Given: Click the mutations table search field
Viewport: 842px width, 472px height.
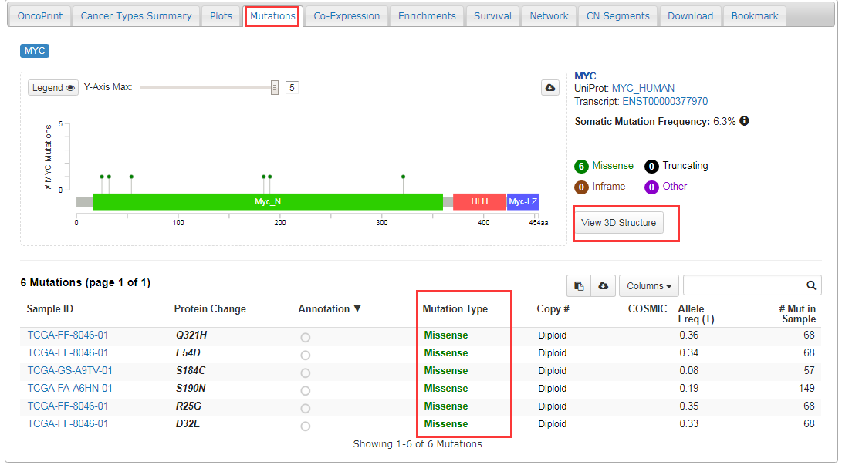Looking at the screenshot, I should 743,285.
